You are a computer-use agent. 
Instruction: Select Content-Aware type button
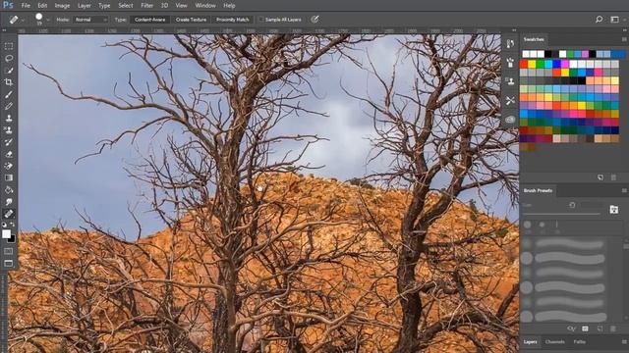pos(150,20)
